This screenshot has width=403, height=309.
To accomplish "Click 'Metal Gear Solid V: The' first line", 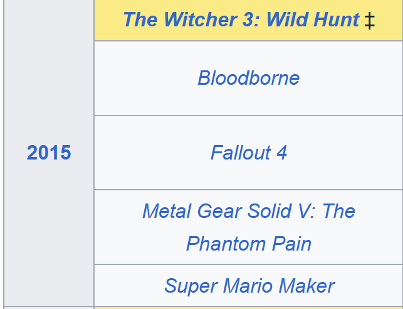I will [x=249, y=211].
